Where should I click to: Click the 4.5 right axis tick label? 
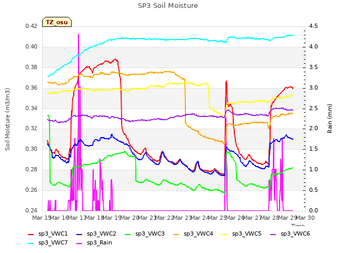[x=313, y=26]
